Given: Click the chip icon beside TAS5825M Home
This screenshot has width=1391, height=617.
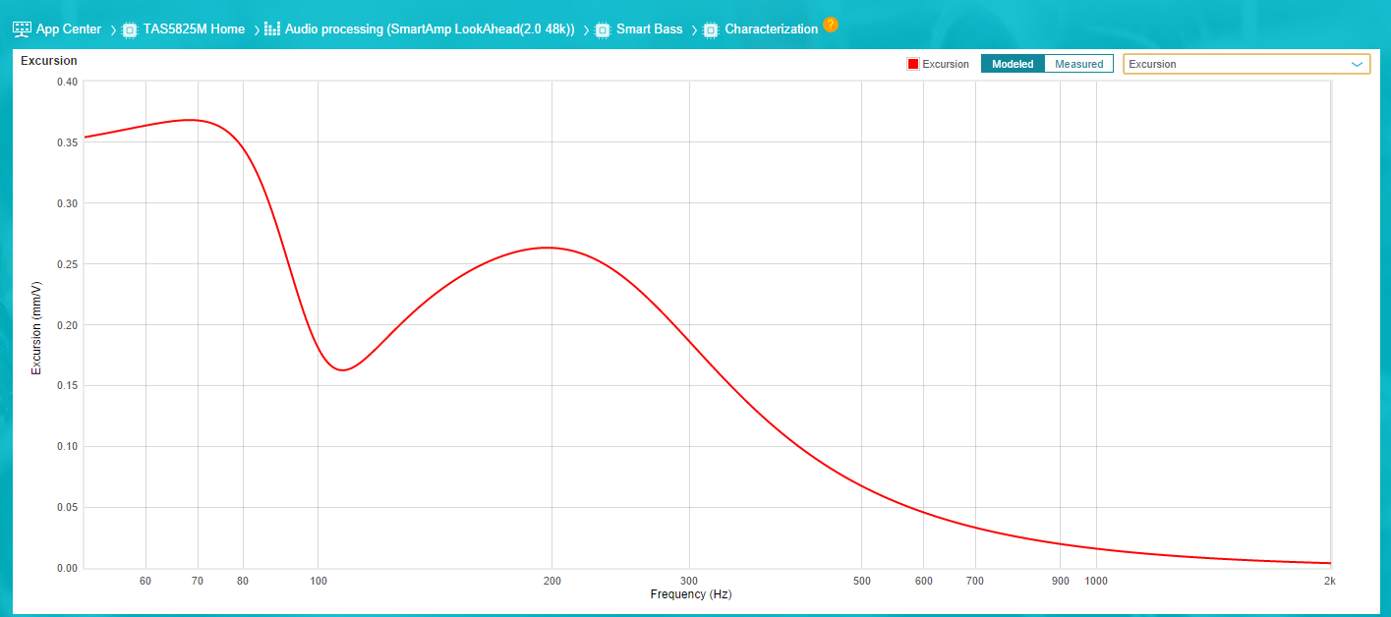Looking at the screenshot, I should coord(129,29).
